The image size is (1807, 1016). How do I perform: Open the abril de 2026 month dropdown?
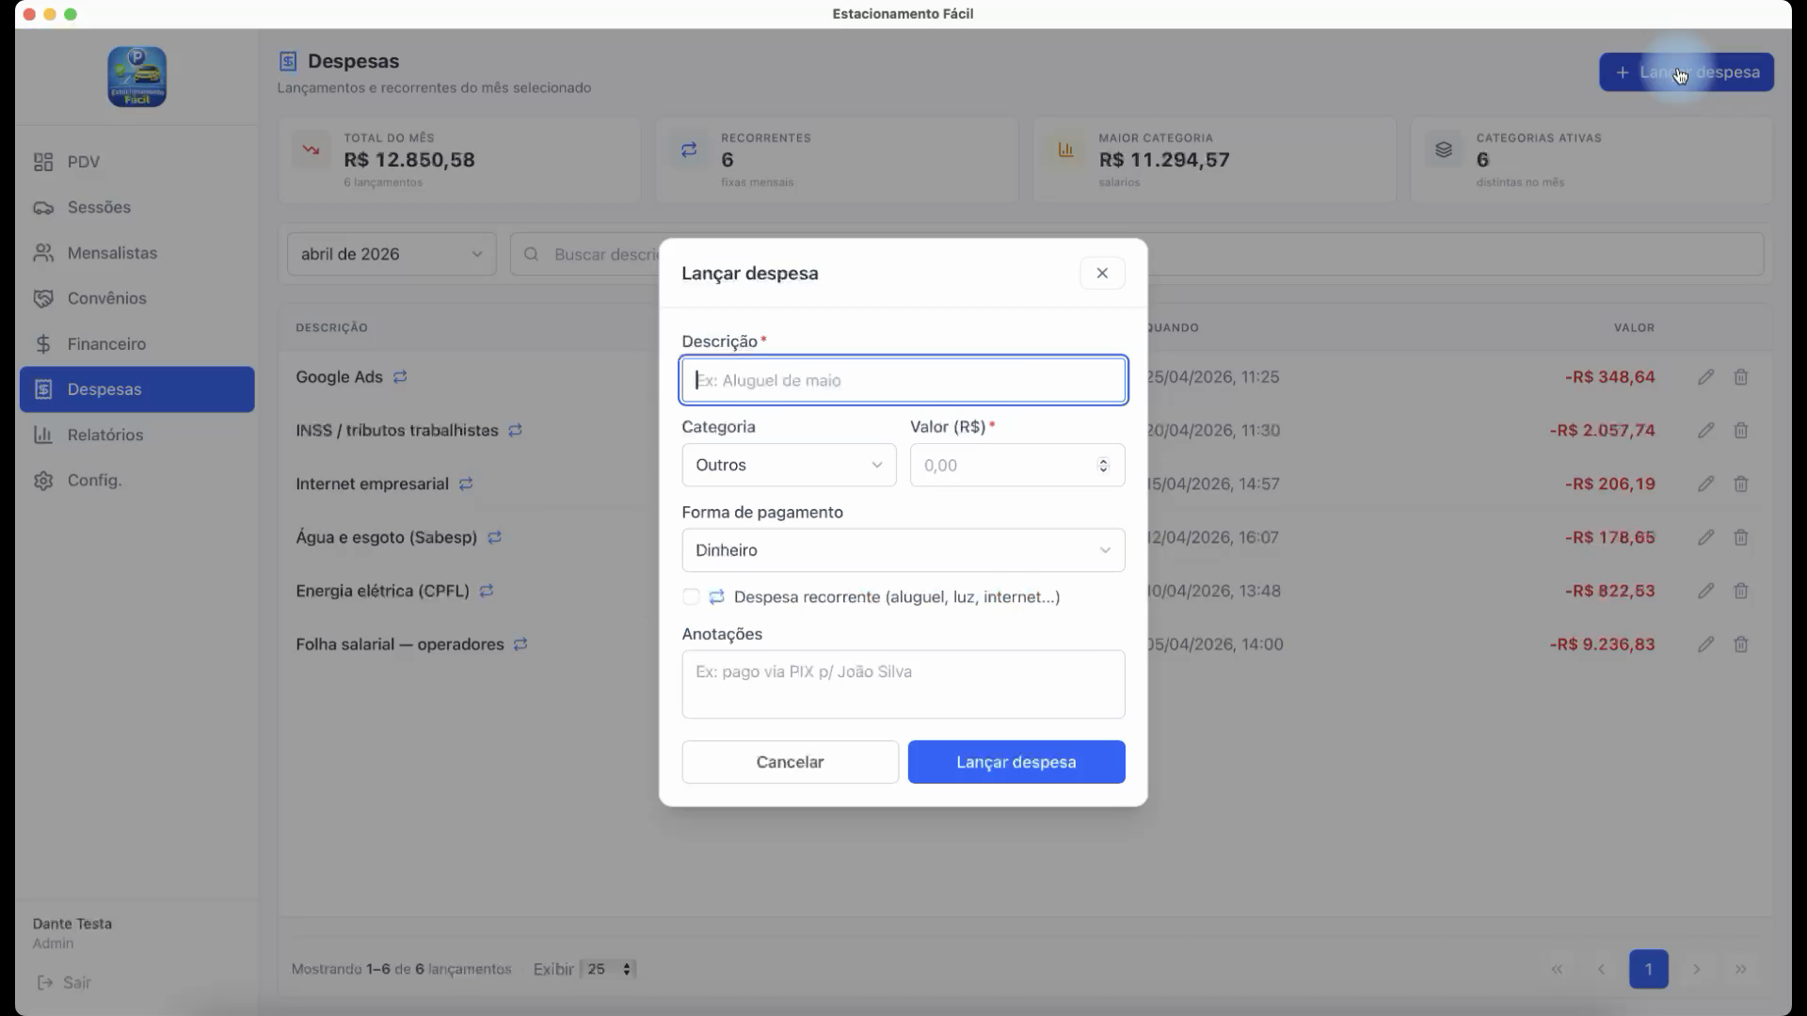(x=392, y=254)
